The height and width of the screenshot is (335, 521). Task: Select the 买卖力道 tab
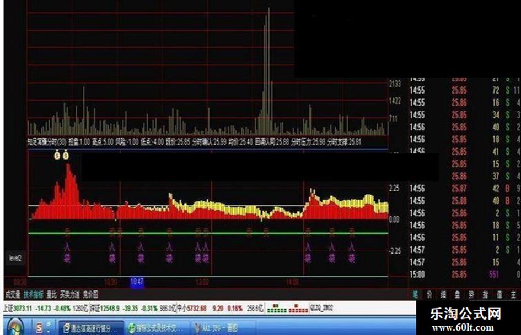pos(70,294)
